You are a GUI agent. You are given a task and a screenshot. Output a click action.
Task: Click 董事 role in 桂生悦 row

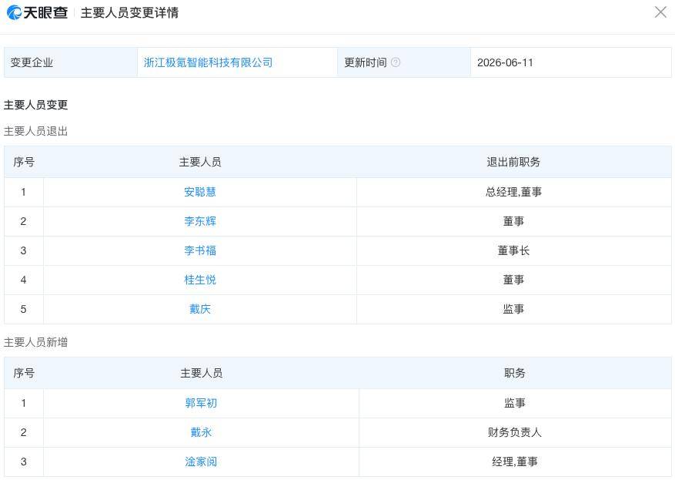513,280
